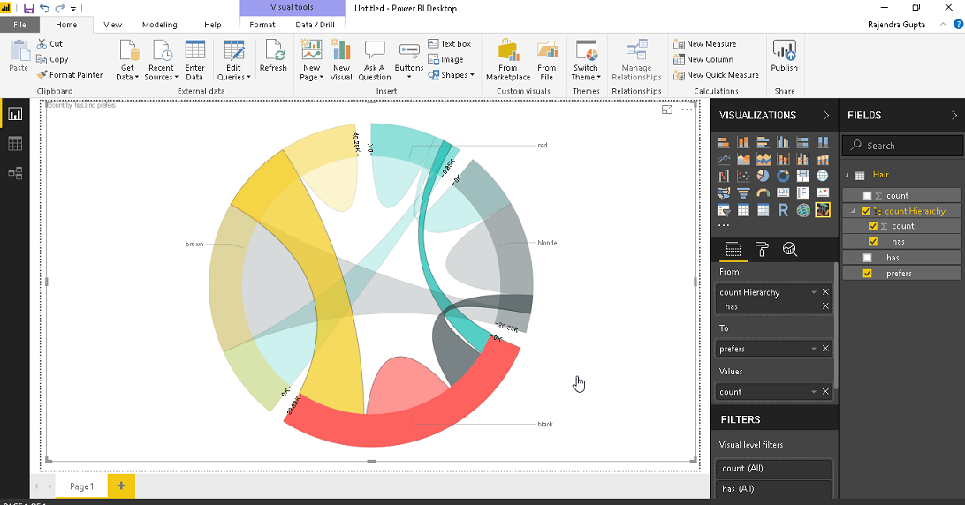
Task: Check the standalone has field checkbox
Action: [867, 258]
